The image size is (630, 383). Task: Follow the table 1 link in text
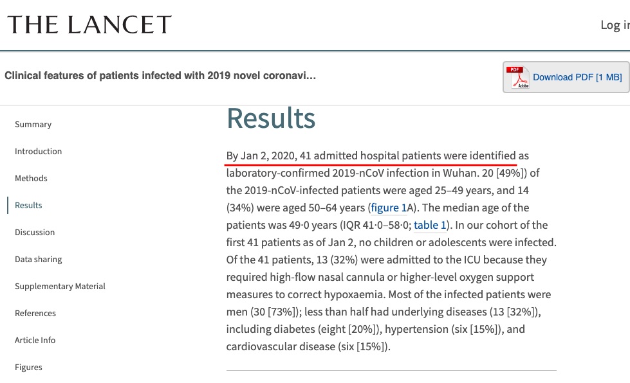[430, 225]
